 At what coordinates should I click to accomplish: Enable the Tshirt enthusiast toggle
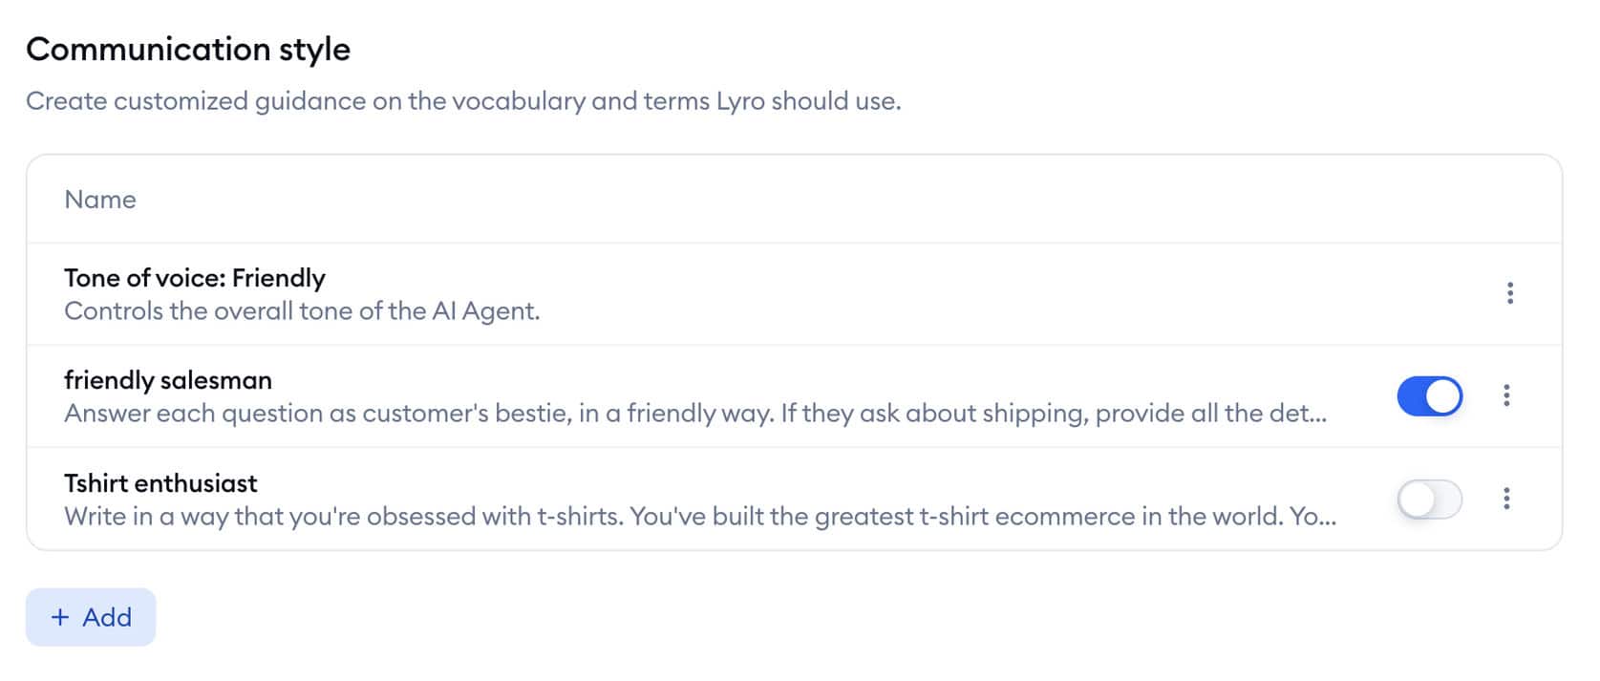click(x=1429, y=499)
